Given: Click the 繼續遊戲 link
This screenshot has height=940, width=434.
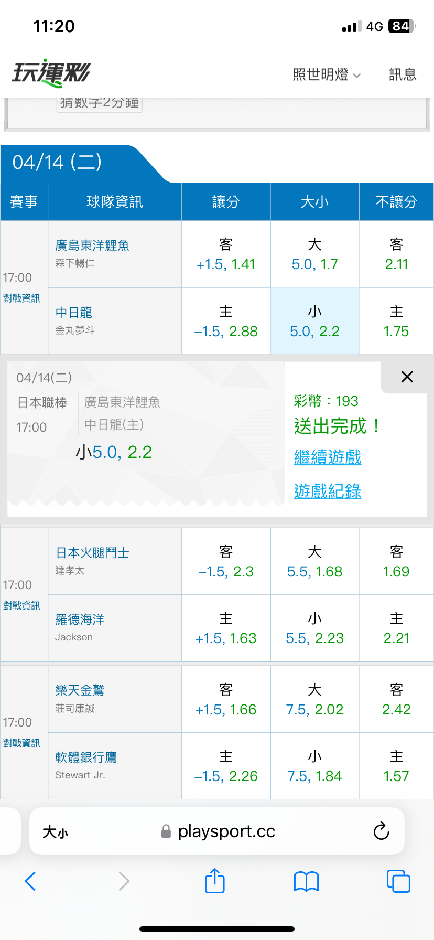Looking at the screenshot, I should tap(327, 457).
